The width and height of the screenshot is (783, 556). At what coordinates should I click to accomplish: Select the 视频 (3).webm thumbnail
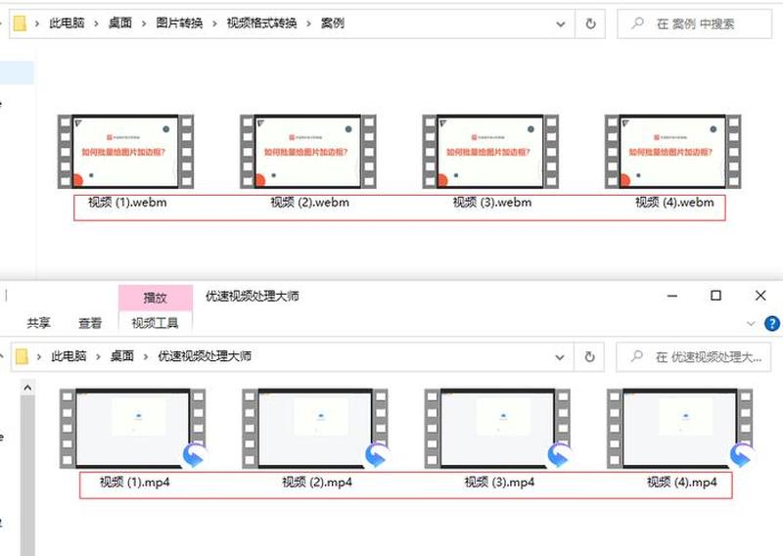[x=490, y=152]
